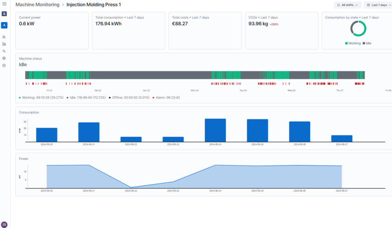Navigate to Machine Monitoring breadcrumb
This screenshot has height=228, width=392.
tap(37, 5)
